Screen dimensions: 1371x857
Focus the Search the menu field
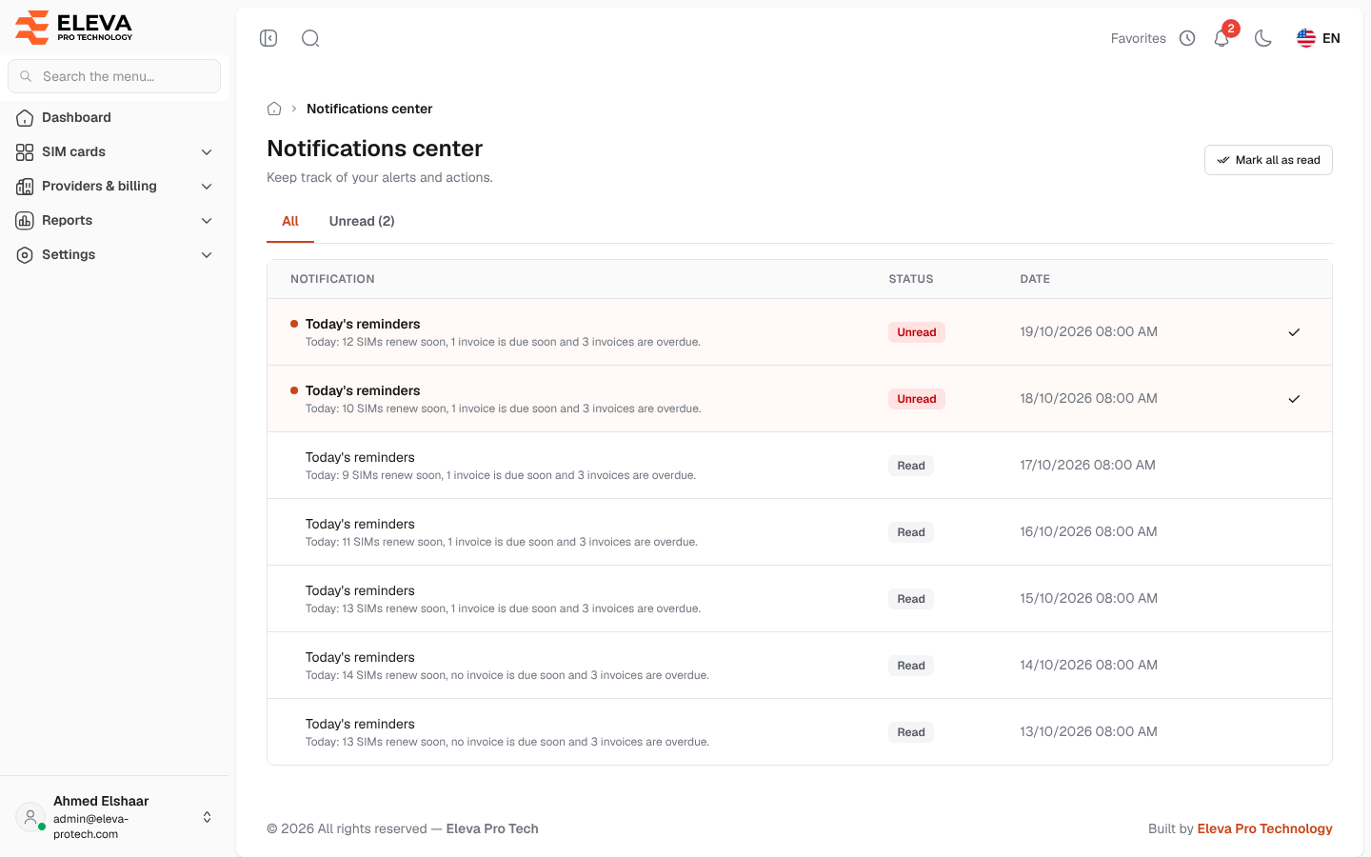click(114, 76)
